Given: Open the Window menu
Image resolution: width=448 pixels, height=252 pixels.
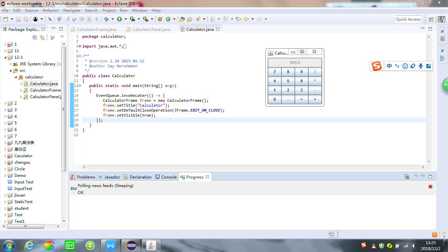Looking at the screenshot, I should pyautogui.click(x=139, y=10).
